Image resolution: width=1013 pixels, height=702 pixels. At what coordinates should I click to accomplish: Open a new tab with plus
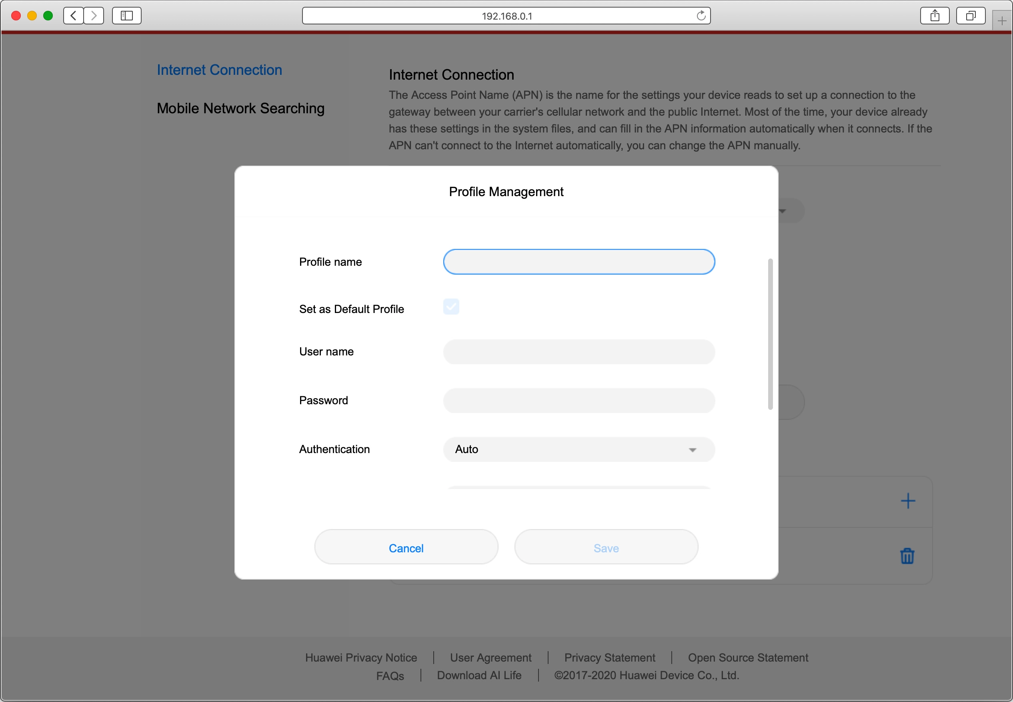pos(1001,21)
